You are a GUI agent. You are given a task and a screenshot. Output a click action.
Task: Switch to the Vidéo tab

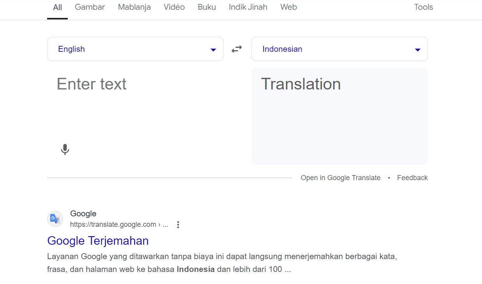coord(174,7)
